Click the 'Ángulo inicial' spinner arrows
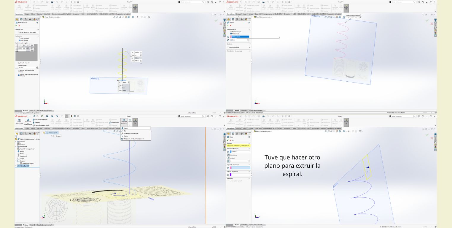The height and width of the screenshot is (228, 452). pos(37,67)
